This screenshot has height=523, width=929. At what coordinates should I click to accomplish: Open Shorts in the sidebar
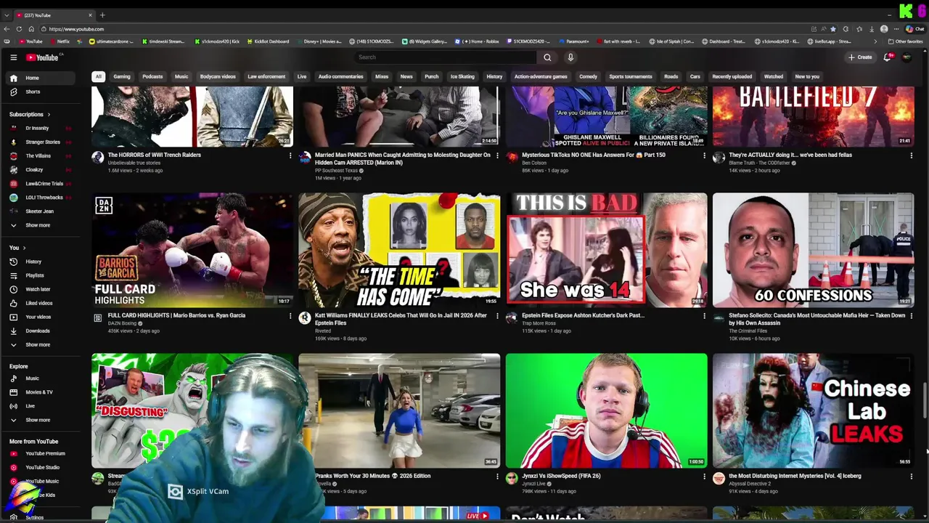pos(39,92)
